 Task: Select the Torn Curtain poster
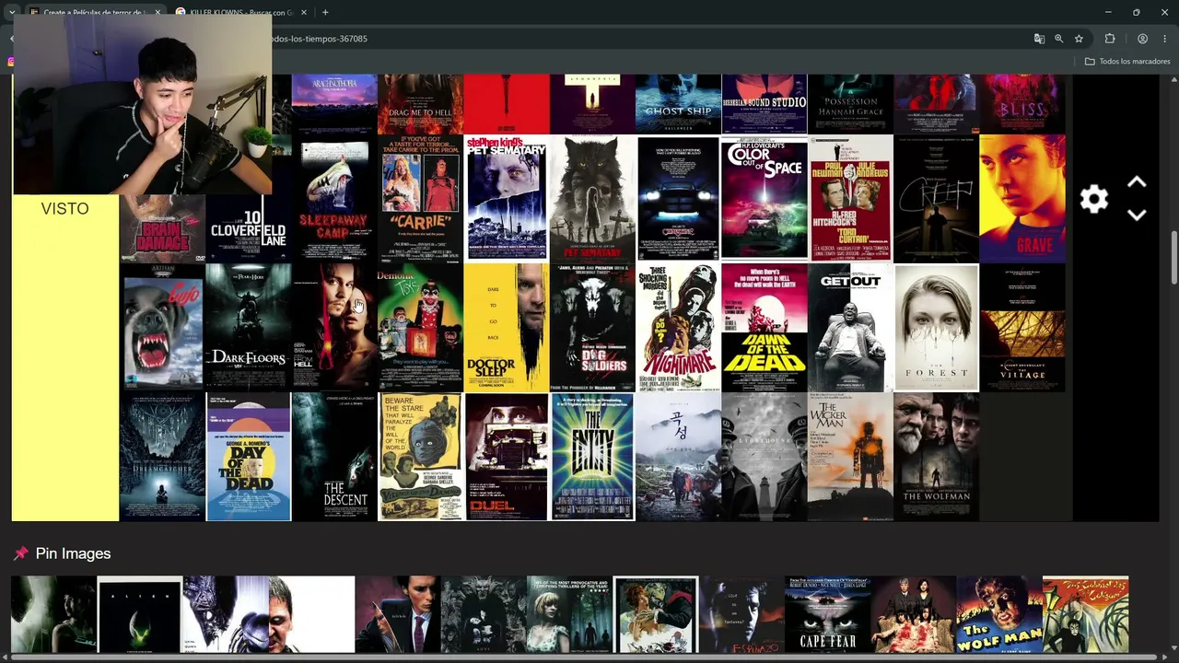[850, 199]
